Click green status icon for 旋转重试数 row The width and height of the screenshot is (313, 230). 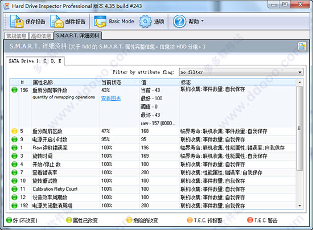(14, 180)
